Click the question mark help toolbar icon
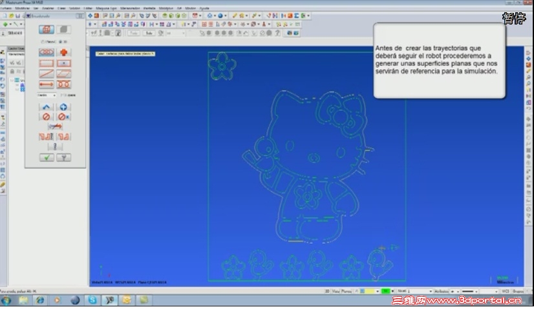 [x=277, y=33]
